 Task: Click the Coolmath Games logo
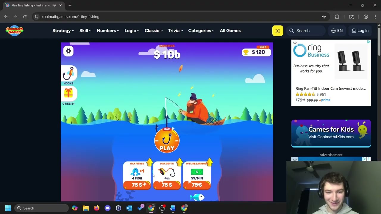click(x=14, y=31)
